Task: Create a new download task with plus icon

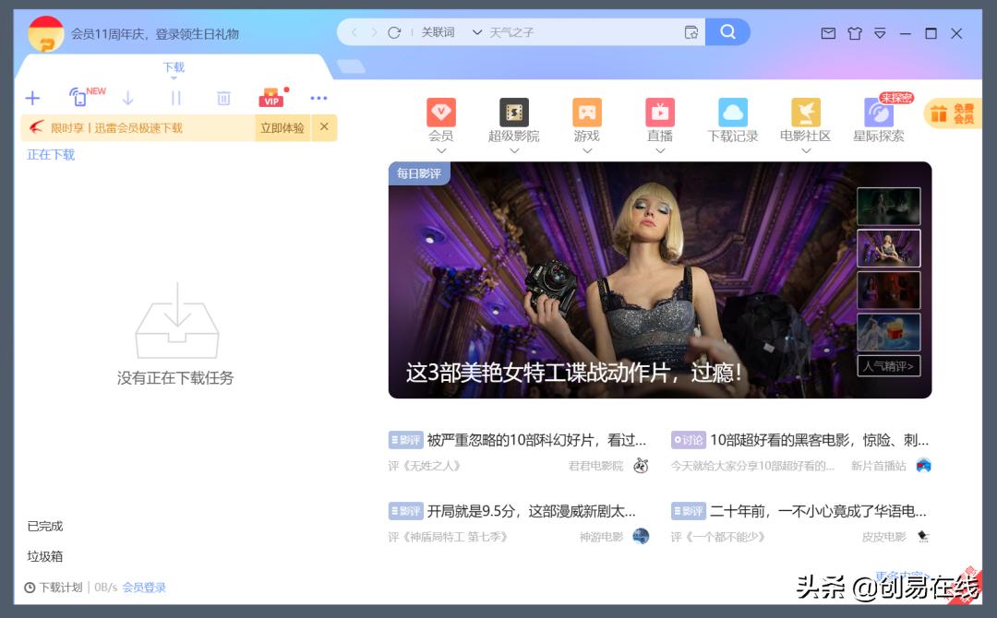Action: coord(33,98)
